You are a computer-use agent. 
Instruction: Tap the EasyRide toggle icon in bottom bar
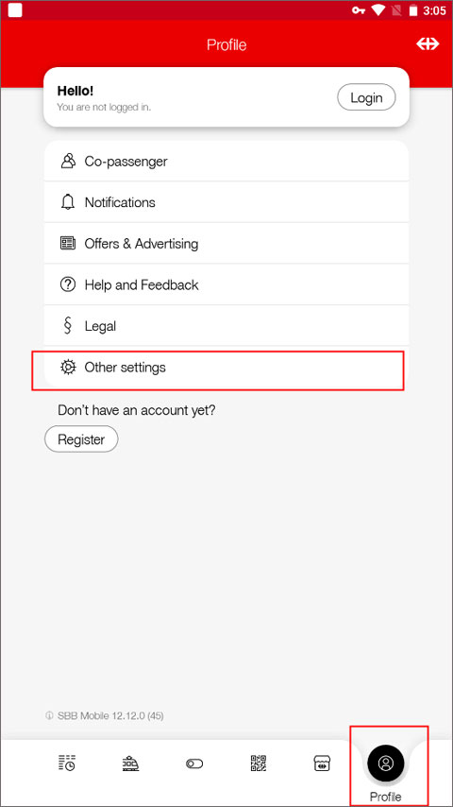point(194,764)
